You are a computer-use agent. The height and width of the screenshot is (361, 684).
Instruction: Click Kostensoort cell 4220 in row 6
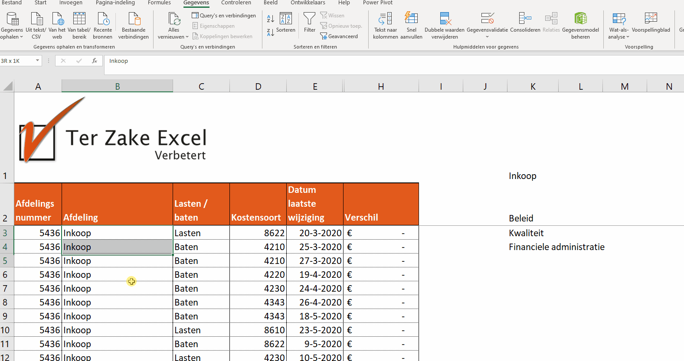click(258, 275)
